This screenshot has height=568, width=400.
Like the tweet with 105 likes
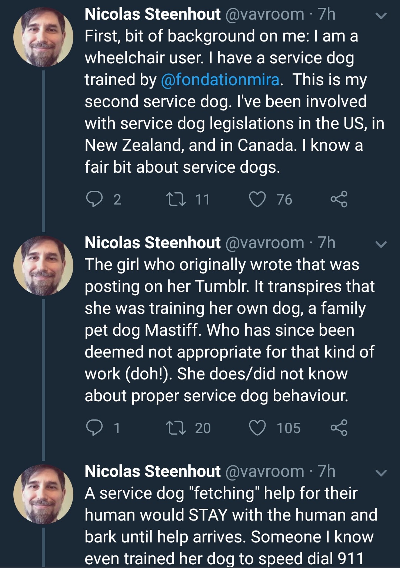(x=257, y=428)
